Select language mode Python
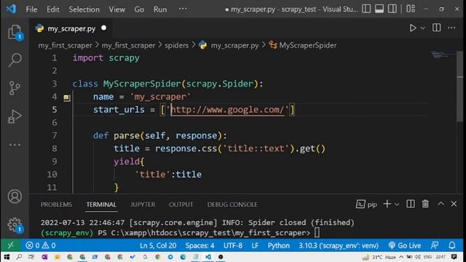This screenshot has width=466, height=262. click(278, 246)
